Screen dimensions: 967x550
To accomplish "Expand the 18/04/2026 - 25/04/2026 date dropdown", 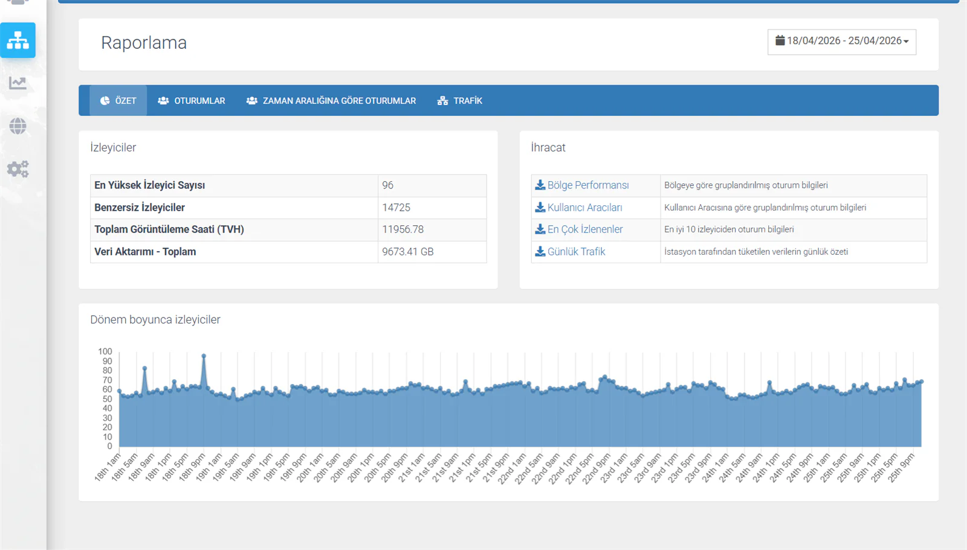I will [x=842, y=42].
